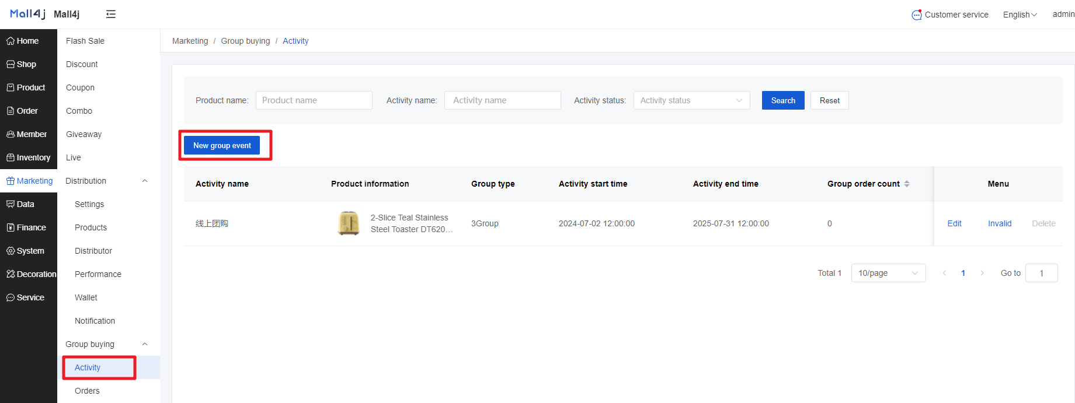Click the Activity name column header

pos(222,184)
